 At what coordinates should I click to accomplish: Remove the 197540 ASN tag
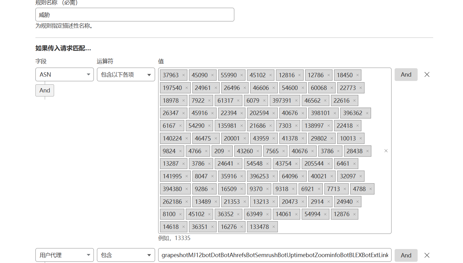point(186,88)
